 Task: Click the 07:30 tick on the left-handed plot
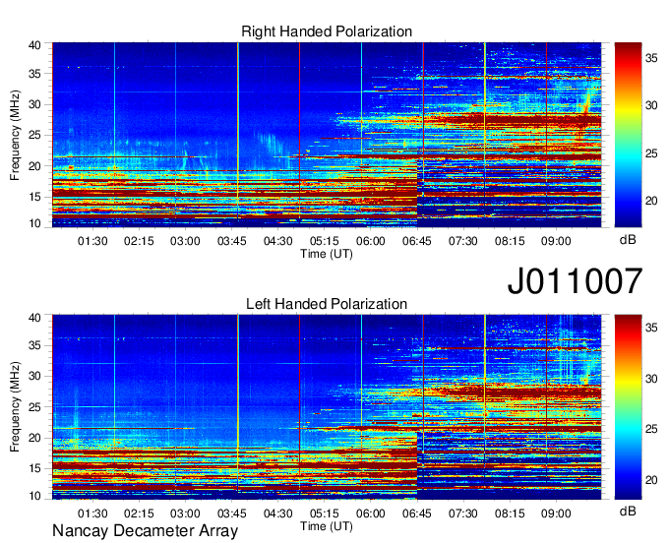(463, 513)
